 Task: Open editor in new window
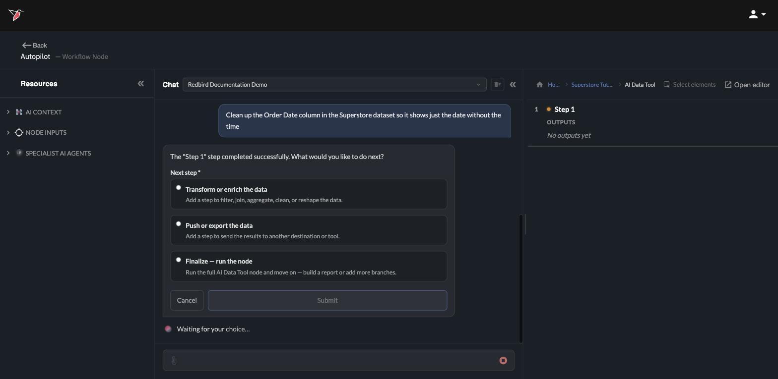[x=747, y=85]
